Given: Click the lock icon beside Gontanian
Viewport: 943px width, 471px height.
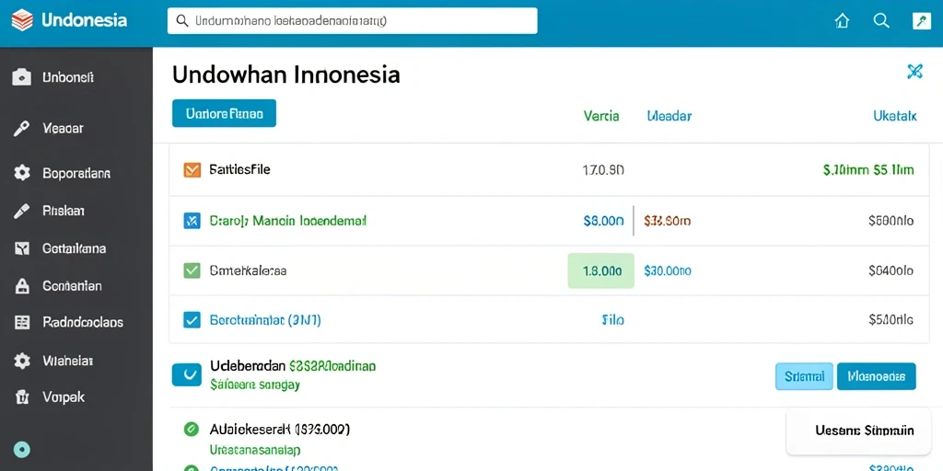Looking at the screenshot, I should click(22, 285).
